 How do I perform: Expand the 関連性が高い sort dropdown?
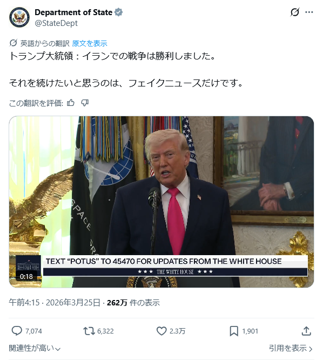(x=35, y=348)
